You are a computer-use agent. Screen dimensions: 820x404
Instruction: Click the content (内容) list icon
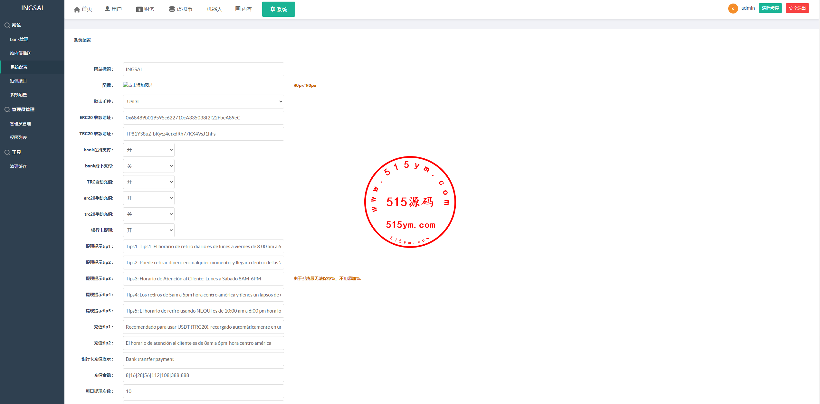238,9
